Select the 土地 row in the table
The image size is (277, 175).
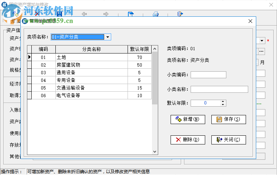89,57
